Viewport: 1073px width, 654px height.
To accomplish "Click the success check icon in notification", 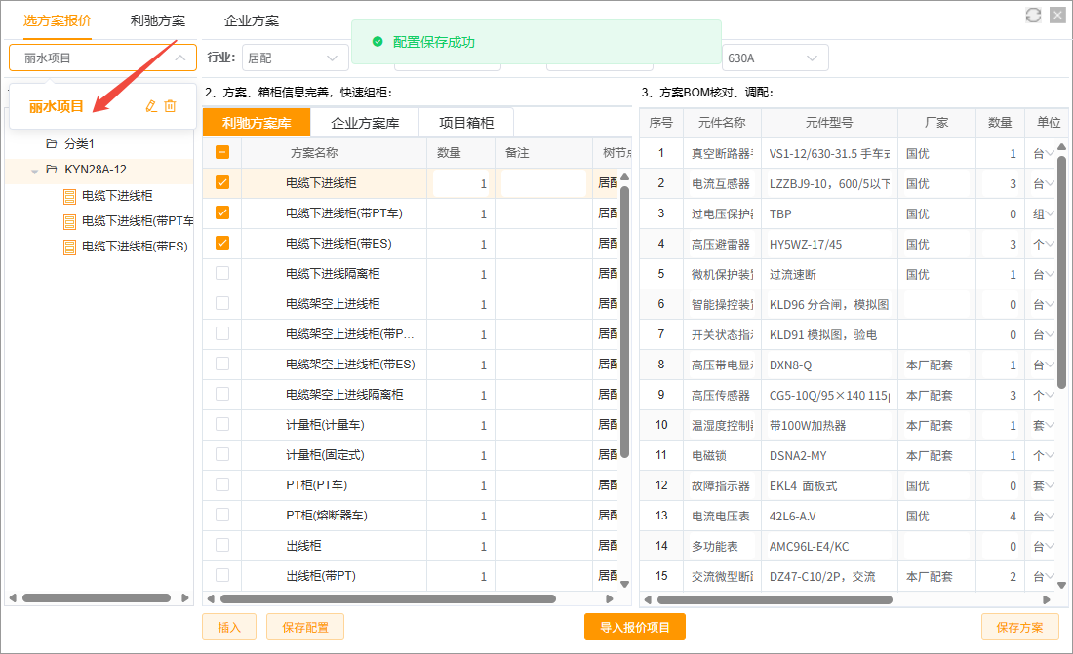I will click(x=378, y=42).
